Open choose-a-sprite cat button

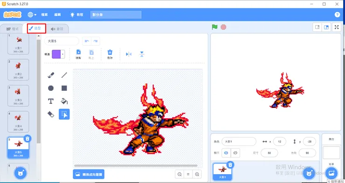pos(309,173)
